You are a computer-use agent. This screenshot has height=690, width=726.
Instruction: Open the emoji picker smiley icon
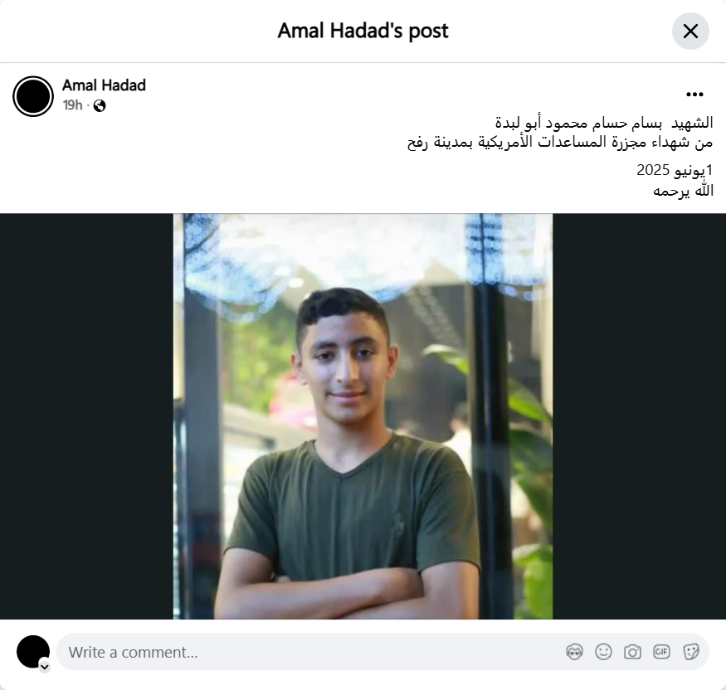(x=603, y=652)
